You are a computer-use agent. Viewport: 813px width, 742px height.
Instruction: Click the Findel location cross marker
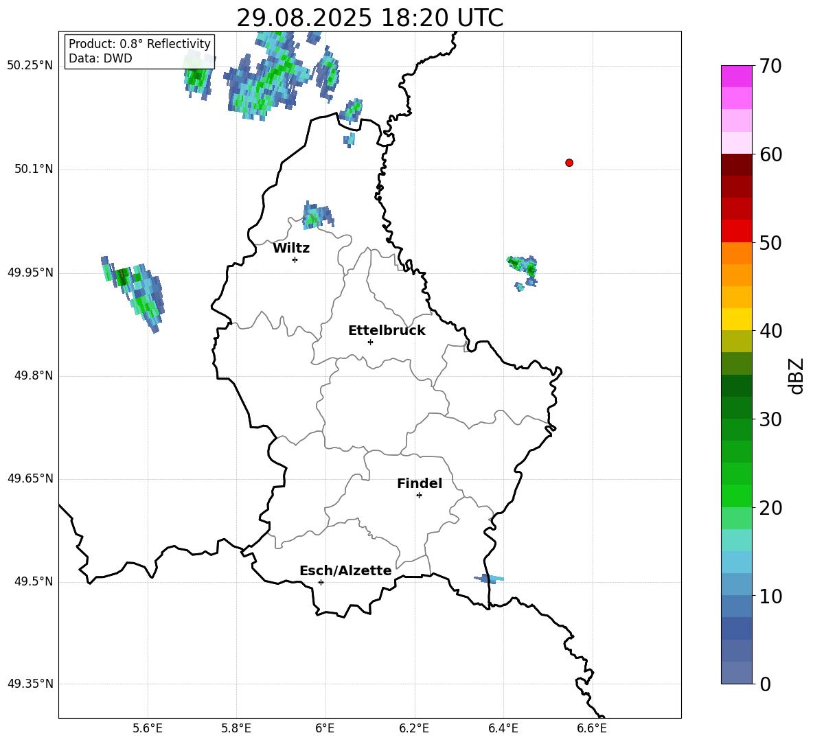[x=419, y=496]
